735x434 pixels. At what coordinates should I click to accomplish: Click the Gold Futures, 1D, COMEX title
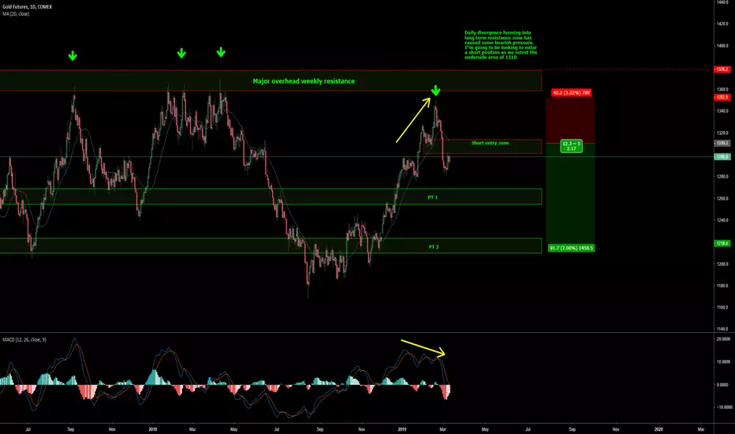tap(27, 7)
